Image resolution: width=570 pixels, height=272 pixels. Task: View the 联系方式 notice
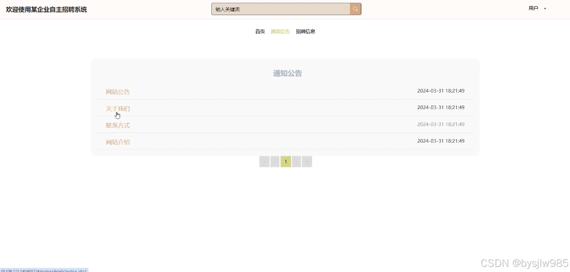[118, 125]
